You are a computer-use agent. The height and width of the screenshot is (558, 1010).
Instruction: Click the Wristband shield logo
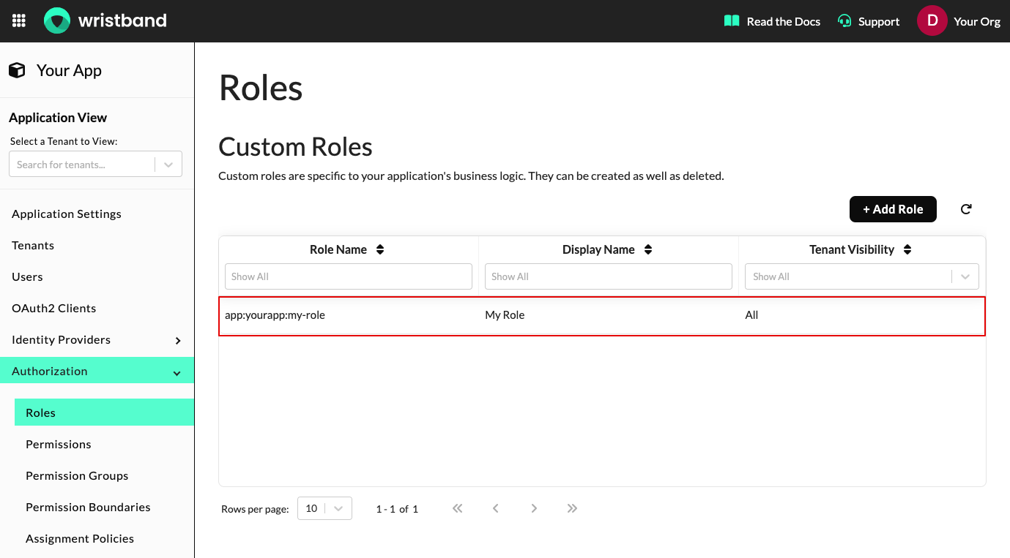[56, 20]
